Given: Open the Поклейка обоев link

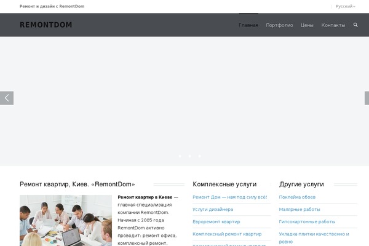Looking at the screenshot, I should point(297,197).
